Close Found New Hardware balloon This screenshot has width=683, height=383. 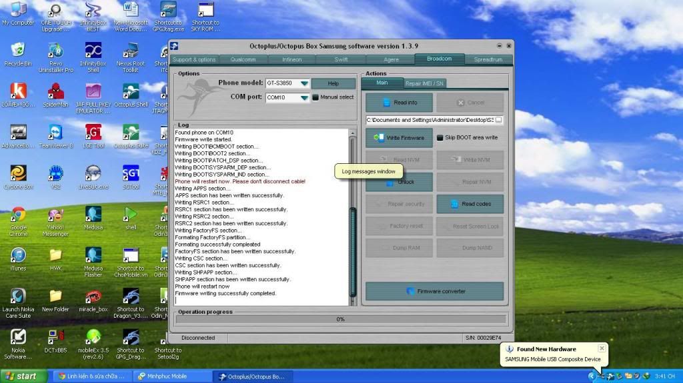602,348
